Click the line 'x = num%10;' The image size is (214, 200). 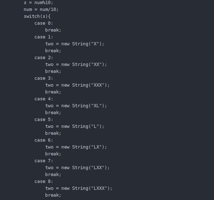[x=39, y=3]
